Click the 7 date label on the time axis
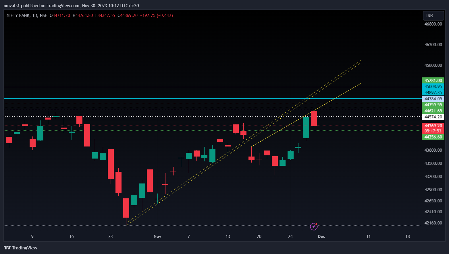 point(189,237)
